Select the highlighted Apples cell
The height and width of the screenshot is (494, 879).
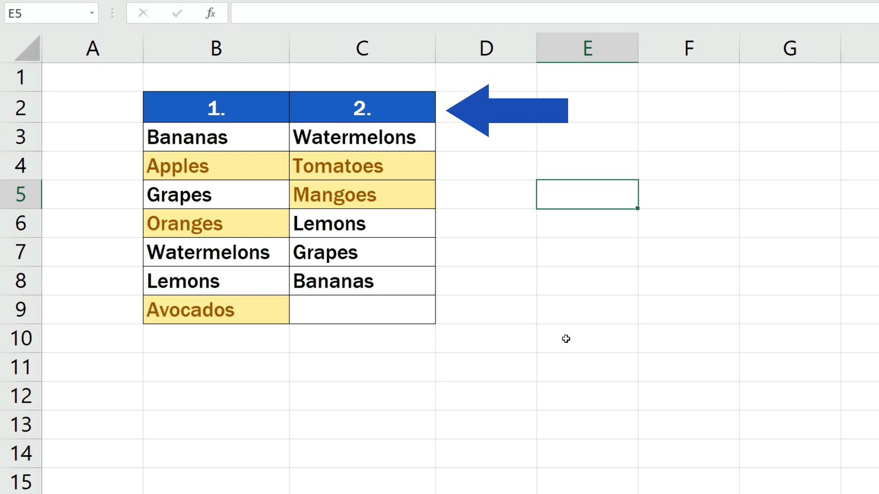coord(216,166)
